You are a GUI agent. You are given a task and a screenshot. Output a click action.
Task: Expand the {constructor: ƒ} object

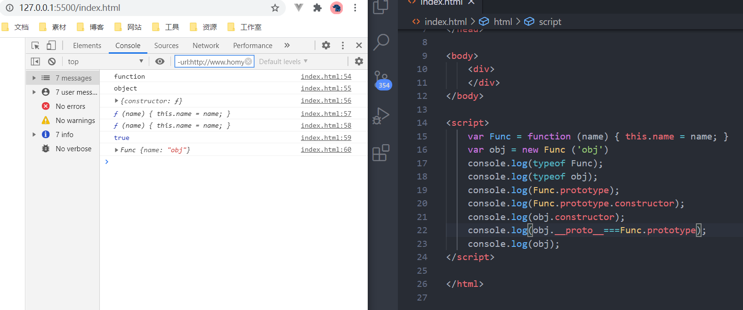(116, 101)
